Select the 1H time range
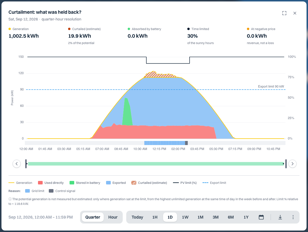This screenshot has height=232, width=308. [155, 217]
